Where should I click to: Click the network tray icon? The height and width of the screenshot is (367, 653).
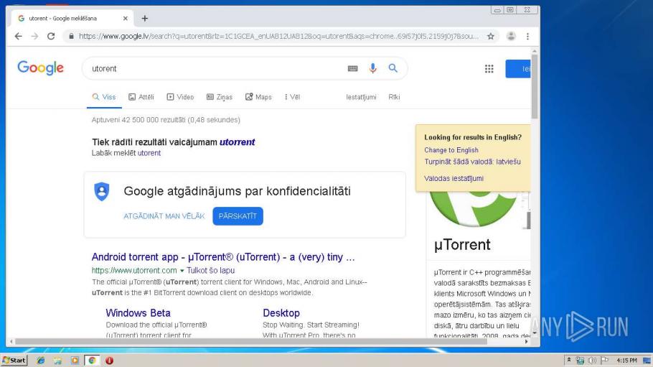[580, 360]
